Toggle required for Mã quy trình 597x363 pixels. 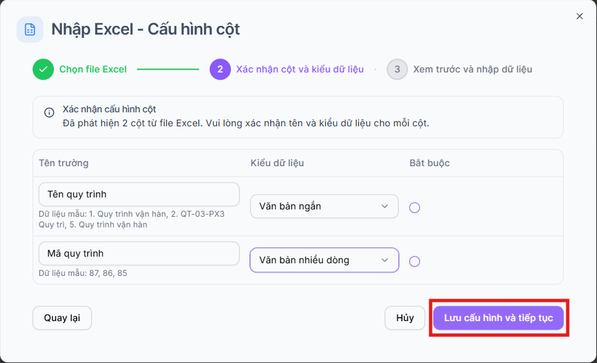click(x=415, y=261)
